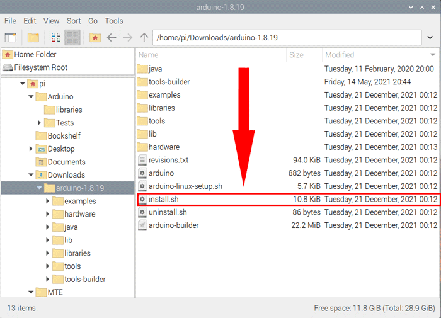
Task: Expand the Desktop tree node
Action: [x=31, y=149]
